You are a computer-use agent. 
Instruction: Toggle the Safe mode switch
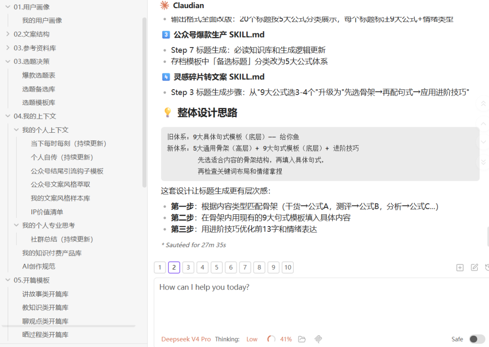477,339
